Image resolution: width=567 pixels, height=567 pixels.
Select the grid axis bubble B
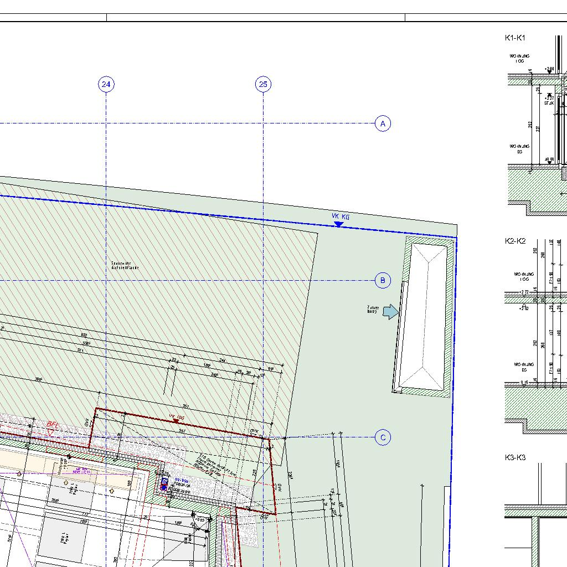coord(383,281)
